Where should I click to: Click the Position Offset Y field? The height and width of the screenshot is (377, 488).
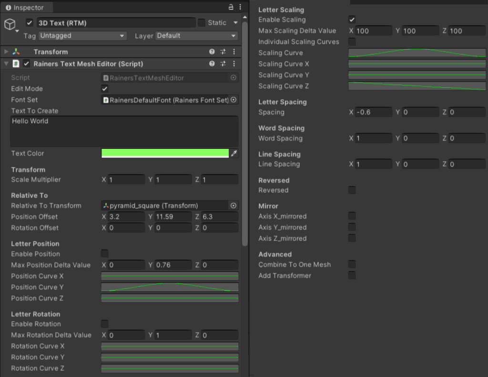[173, 217]
